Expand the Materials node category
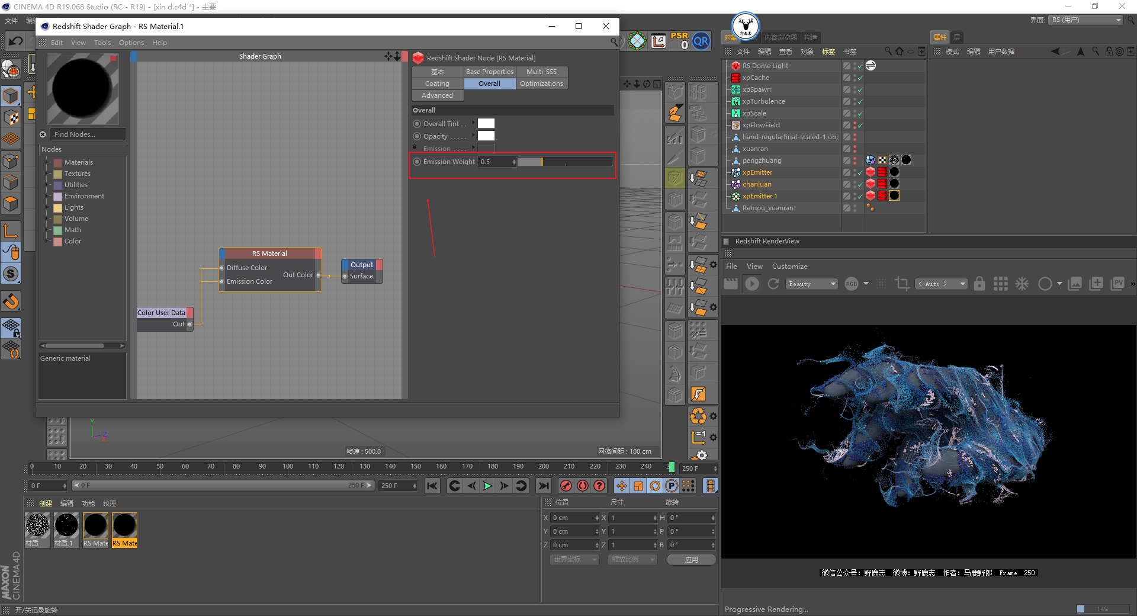 click(x=47, y=162)
